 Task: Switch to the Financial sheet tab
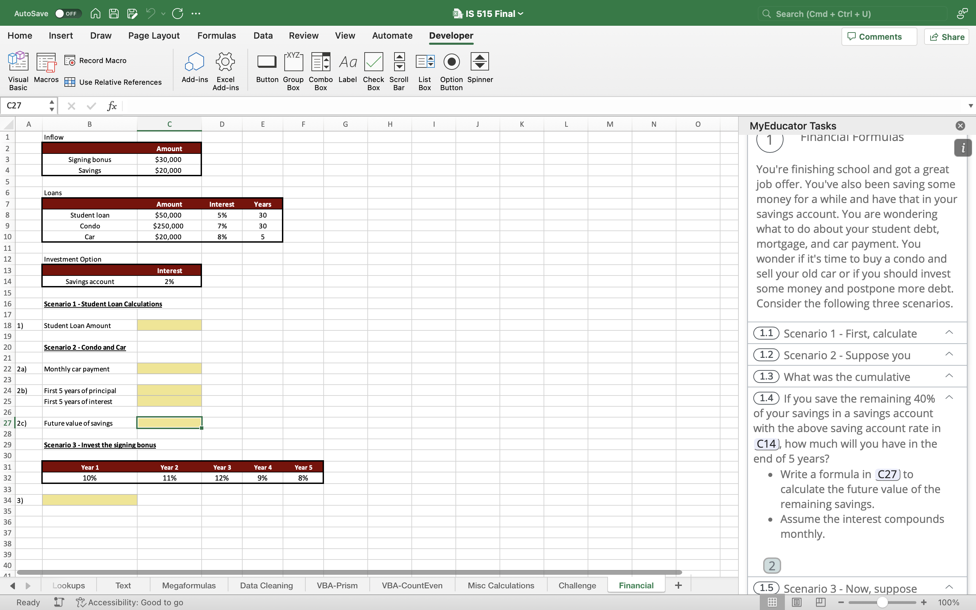[x=636, y=585]
